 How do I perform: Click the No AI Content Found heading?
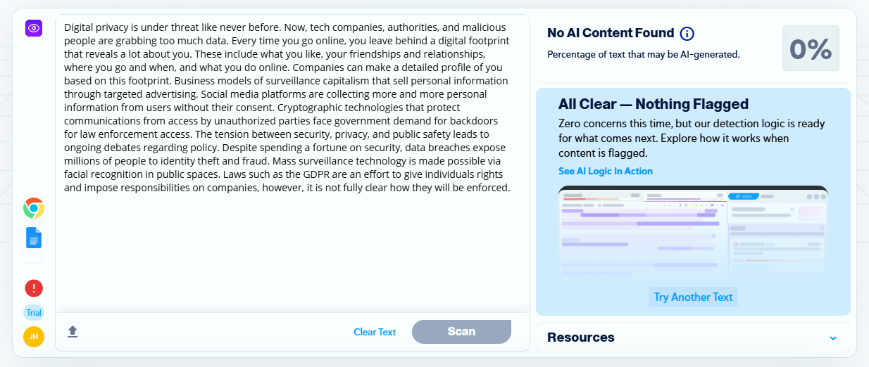(x=611, y=33)
